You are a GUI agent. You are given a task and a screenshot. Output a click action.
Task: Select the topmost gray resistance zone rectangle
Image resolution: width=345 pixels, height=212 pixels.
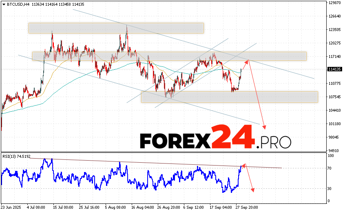pyautogui.click(x=116, y=28)
